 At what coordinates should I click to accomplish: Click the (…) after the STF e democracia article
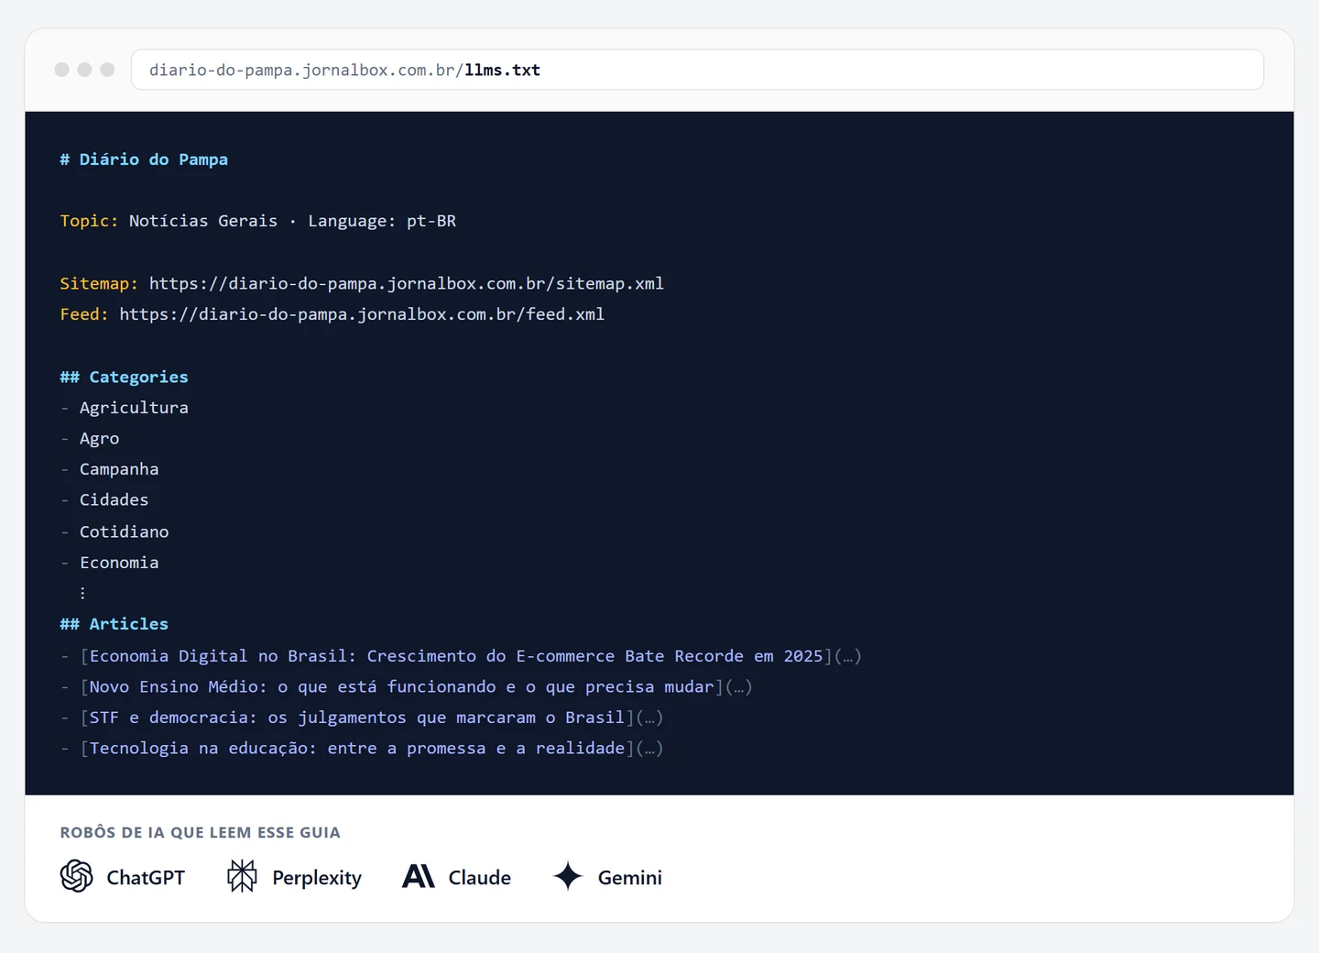[649, 717]
